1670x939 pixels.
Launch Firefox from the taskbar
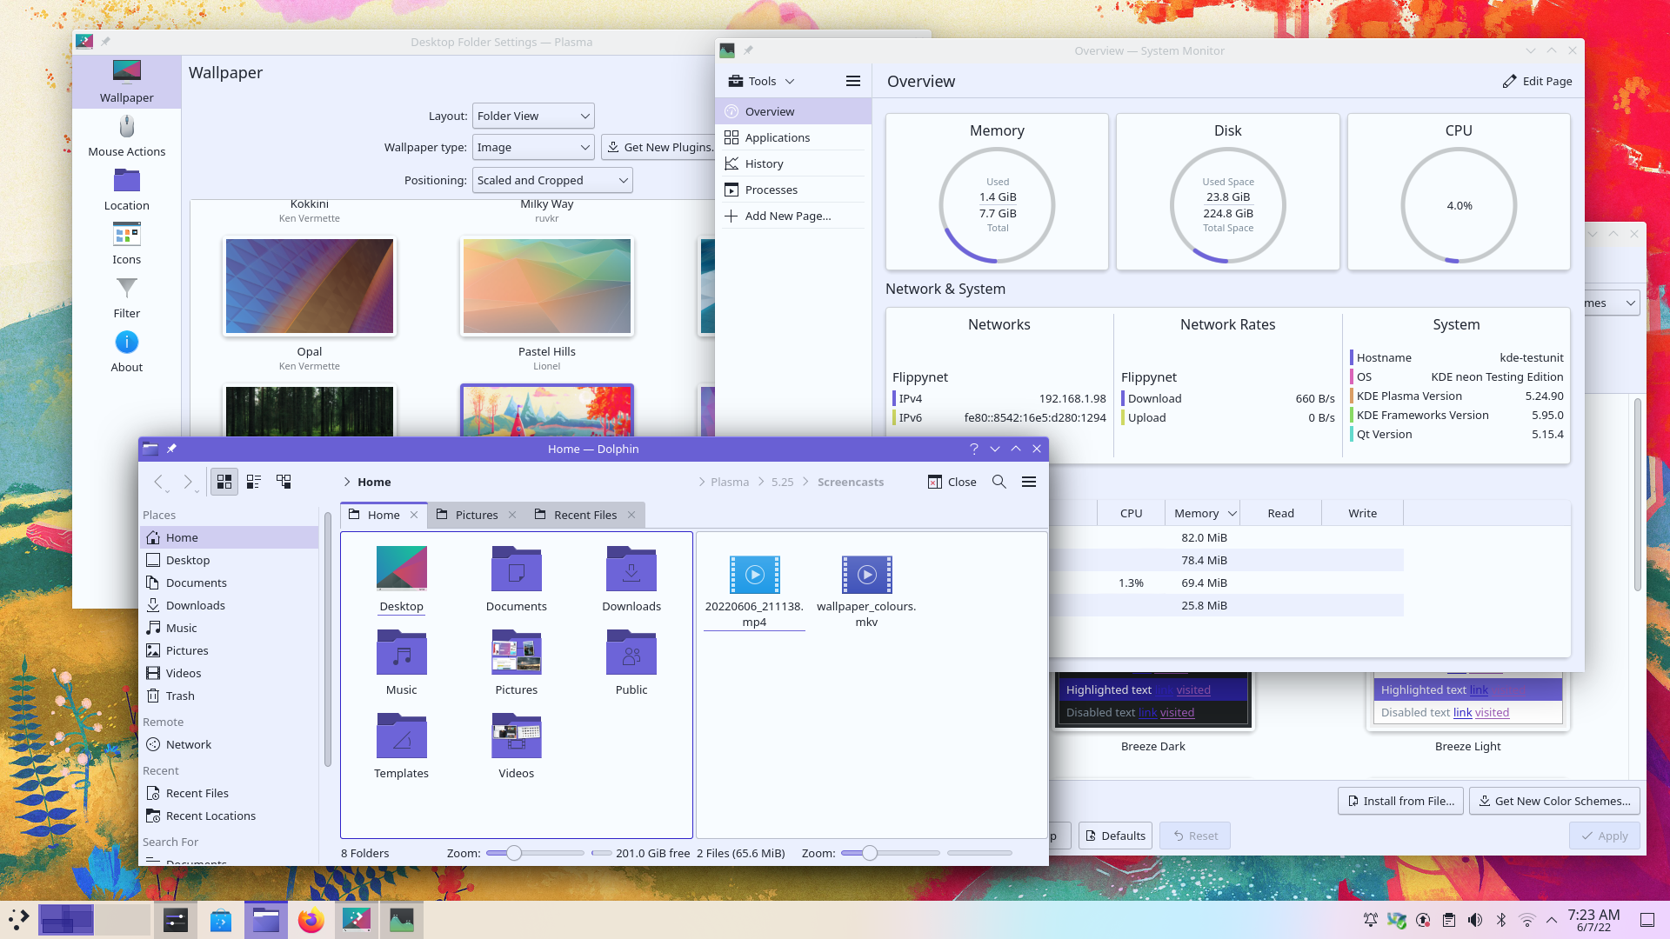(311, 919)
